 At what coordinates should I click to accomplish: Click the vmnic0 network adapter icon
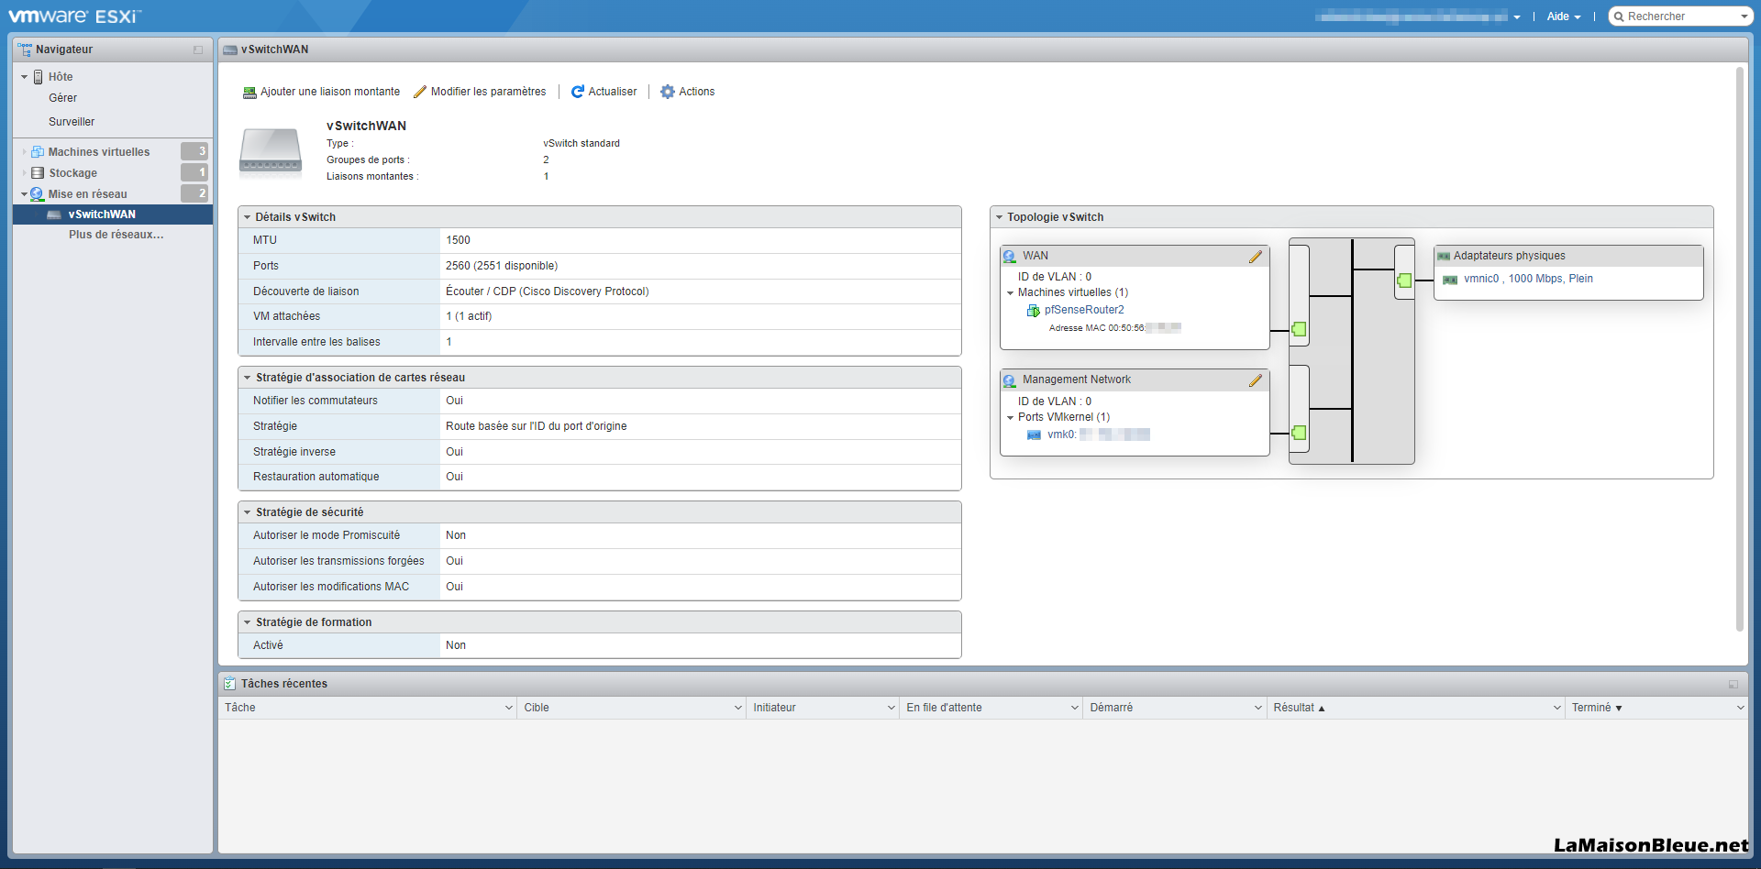pos(1450,280)
